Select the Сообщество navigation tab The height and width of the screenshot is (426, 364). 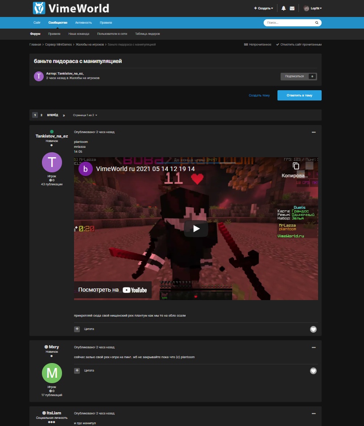point(58,22)
